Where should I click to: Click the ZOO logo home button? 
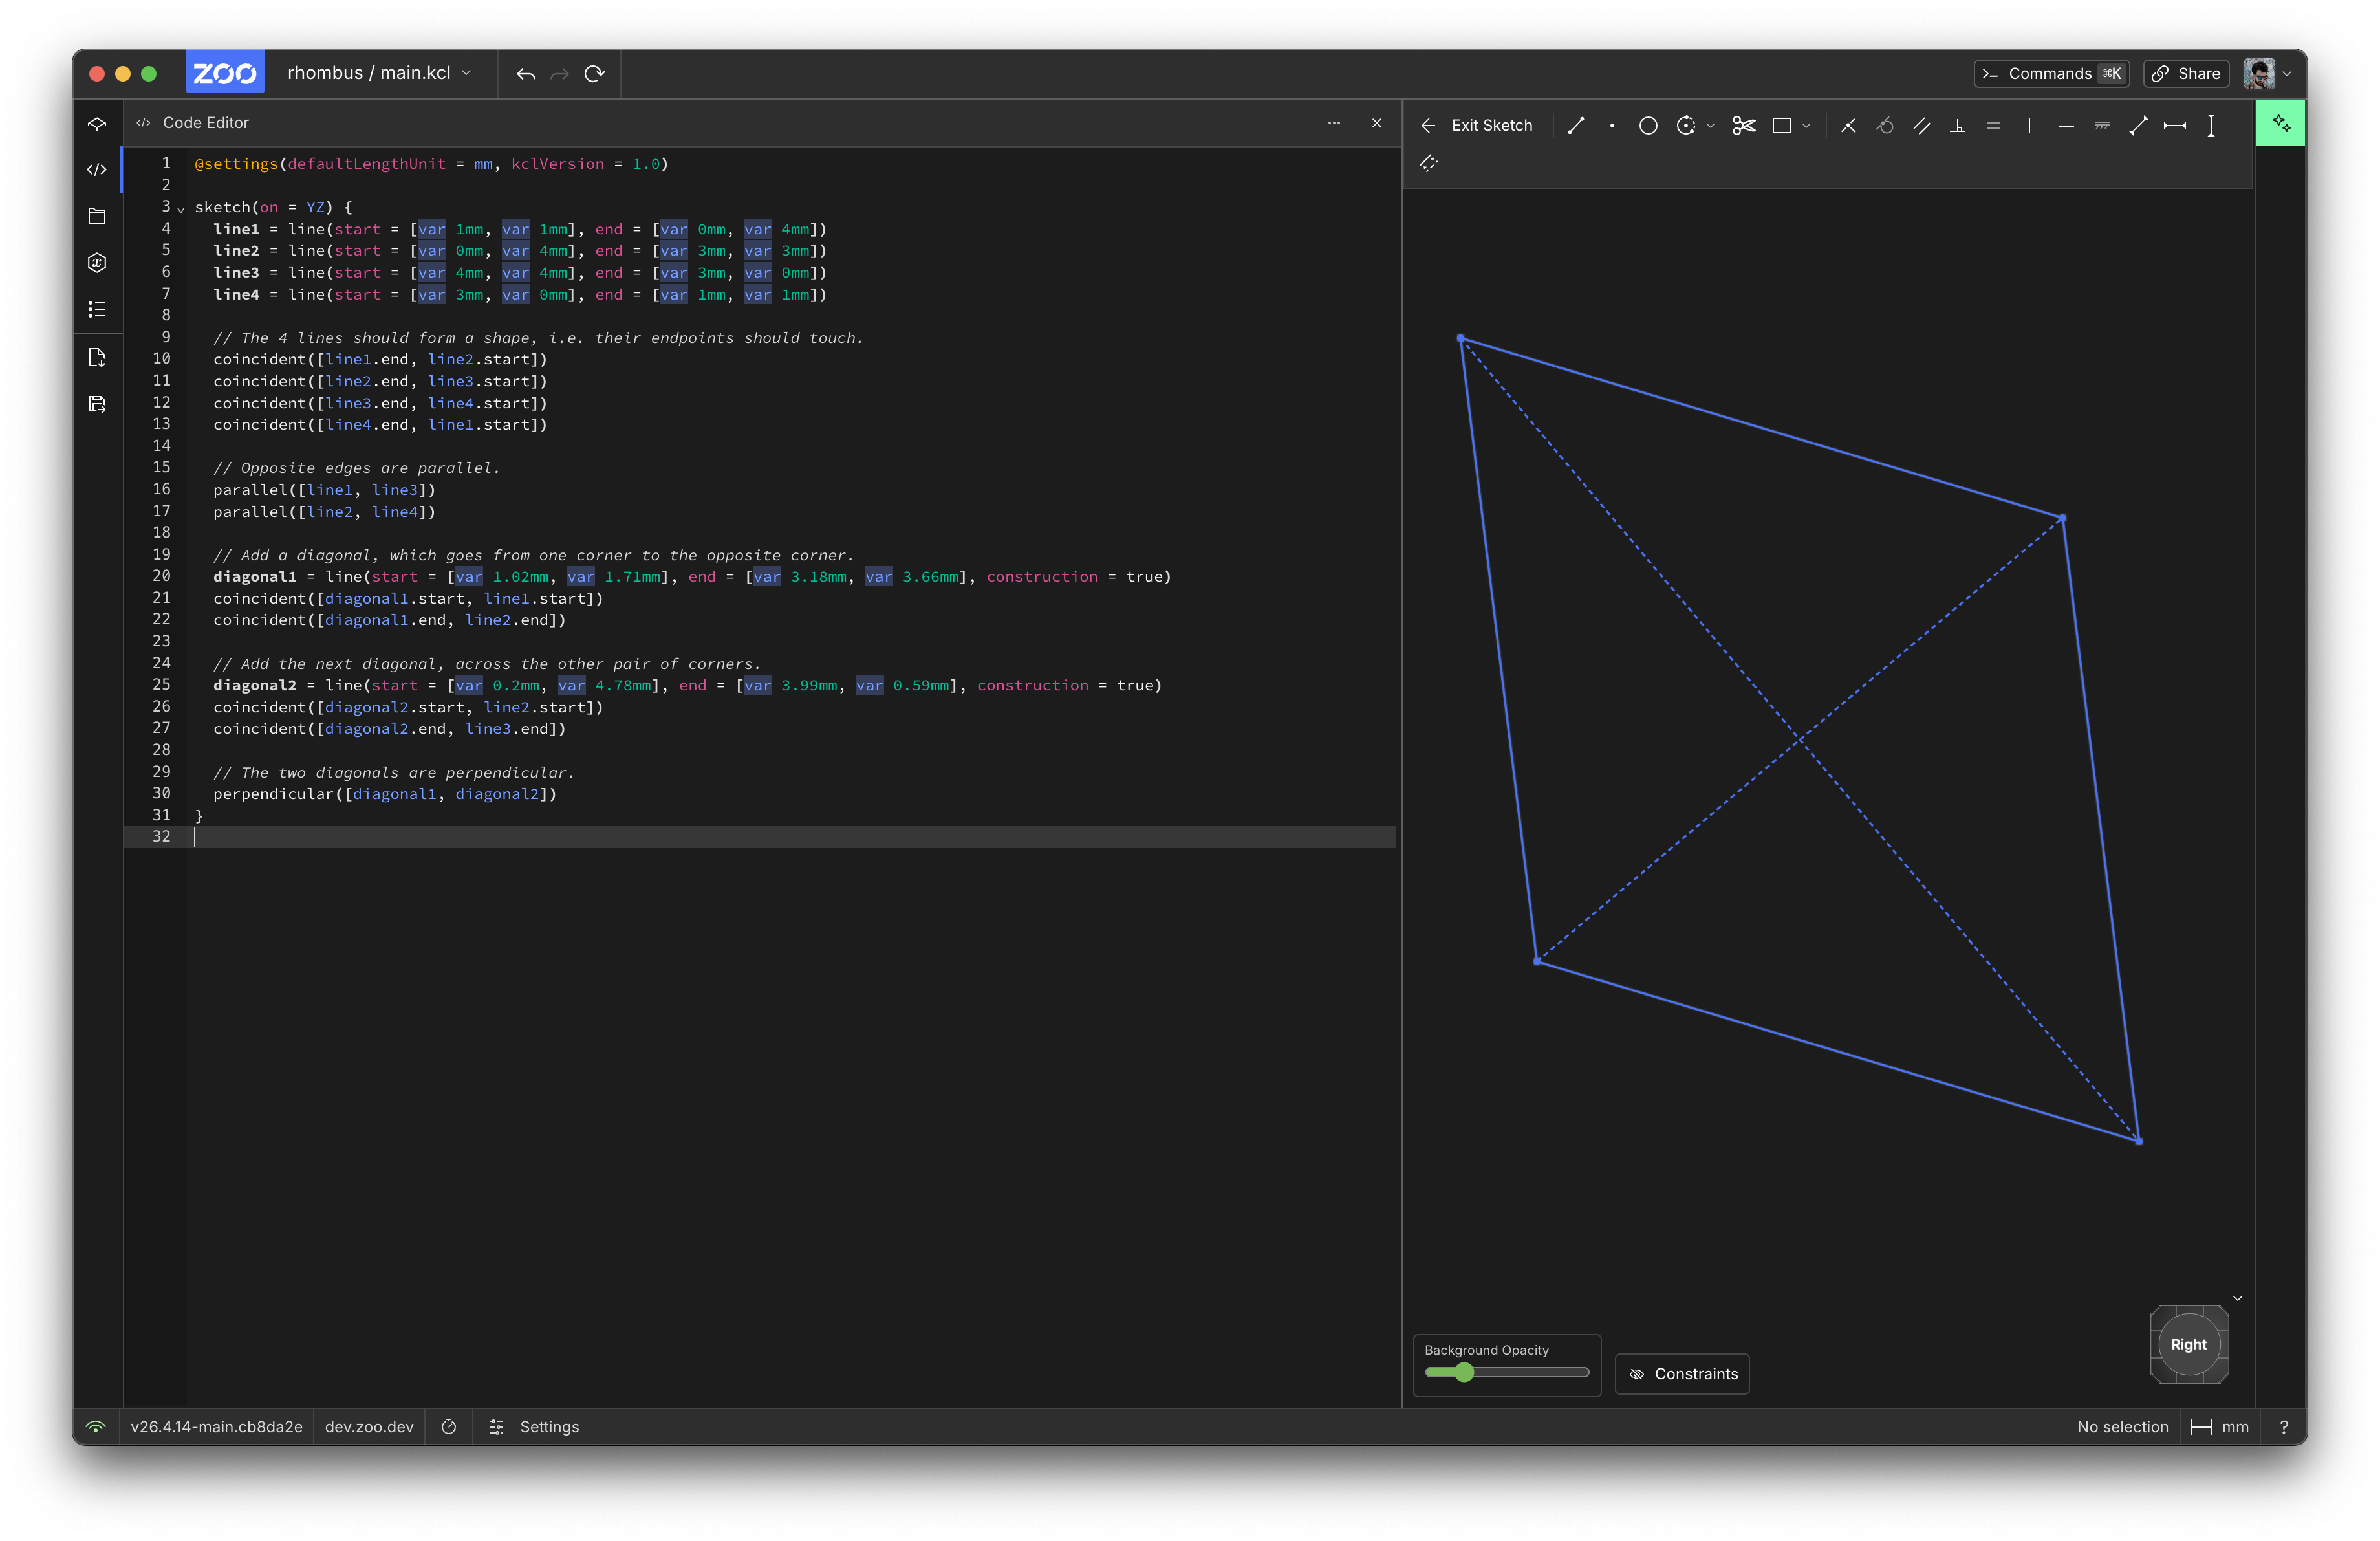[x=225, y=73]
